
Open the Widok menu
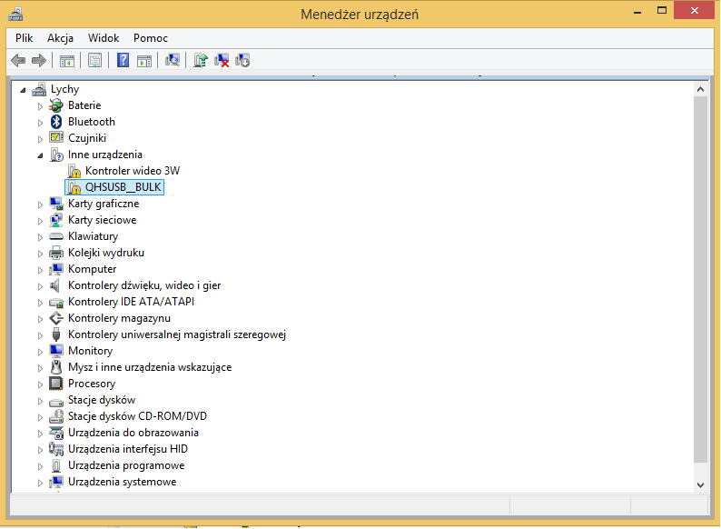104,38
